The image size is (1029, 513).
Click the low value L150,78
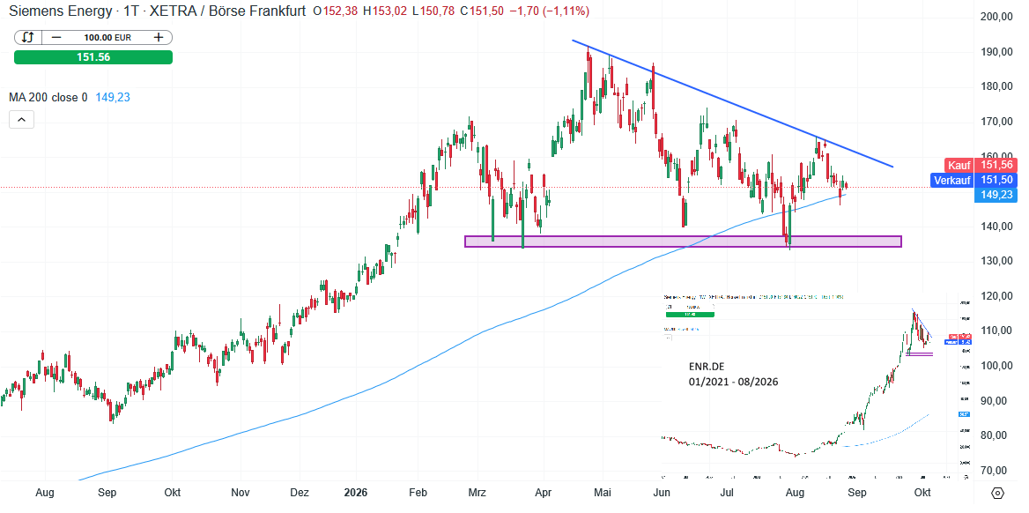pos(433,11)
